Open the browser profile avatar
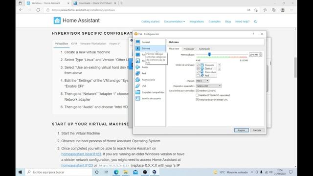313x176 pixels. pos(283,10)
